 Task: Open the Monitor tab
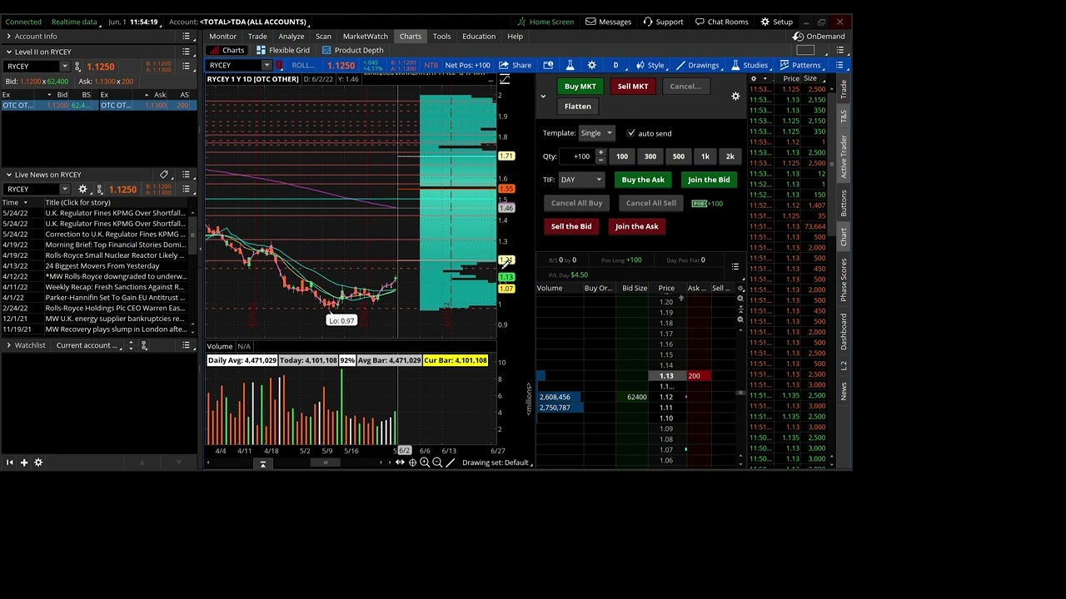pos(222,37)
